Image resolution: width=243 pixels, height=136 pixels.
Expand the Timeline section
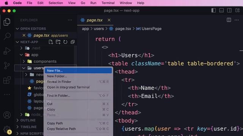pyautogui.click(x=17, y=127)
